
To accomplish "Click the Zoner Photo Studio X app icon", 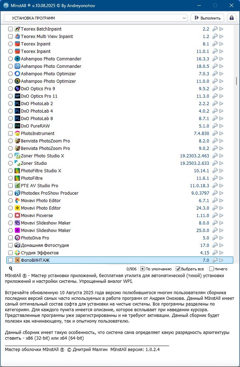I will [x=17, y=156].
